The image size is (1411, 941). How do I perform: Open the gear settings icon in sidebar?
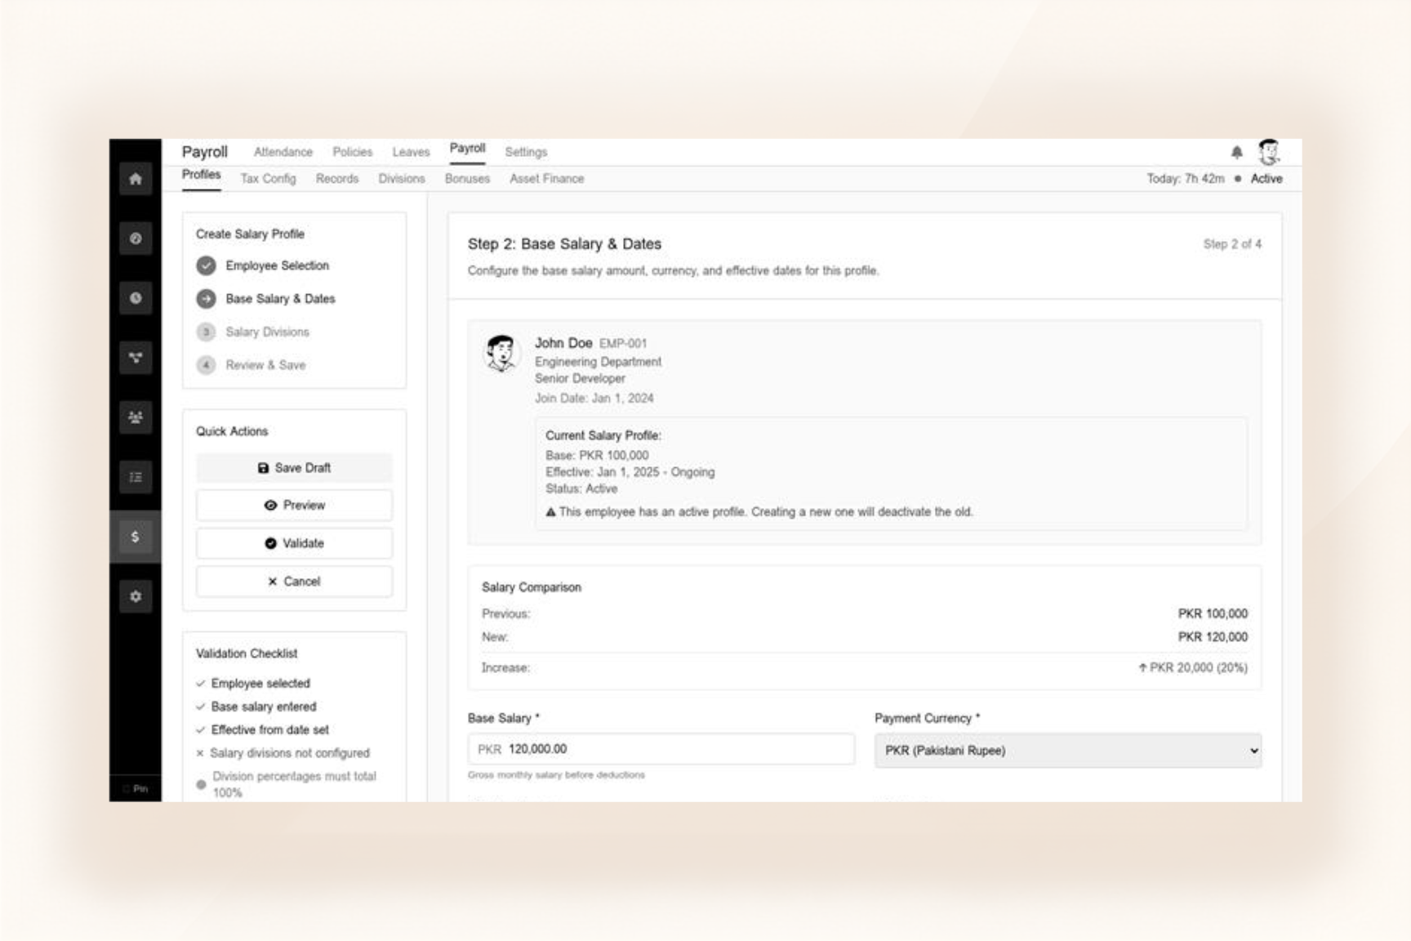136,596
